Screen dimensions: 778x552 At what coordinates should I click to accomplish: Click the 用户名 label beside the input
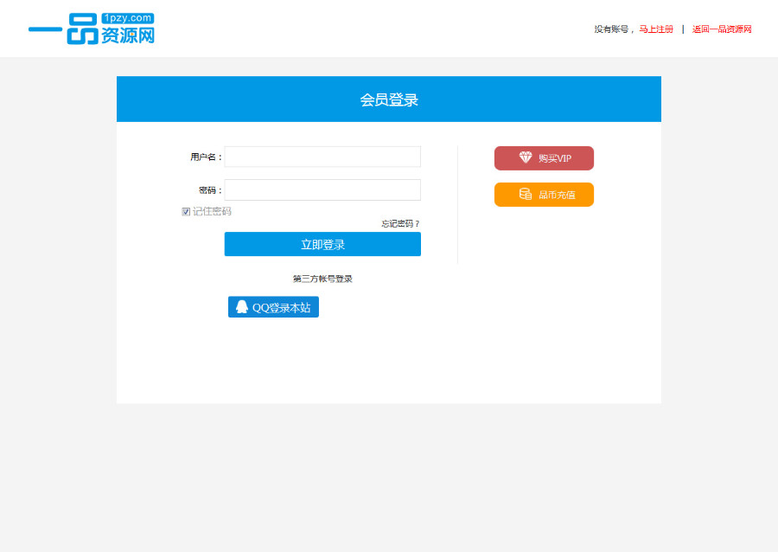[x=204, y=157]
